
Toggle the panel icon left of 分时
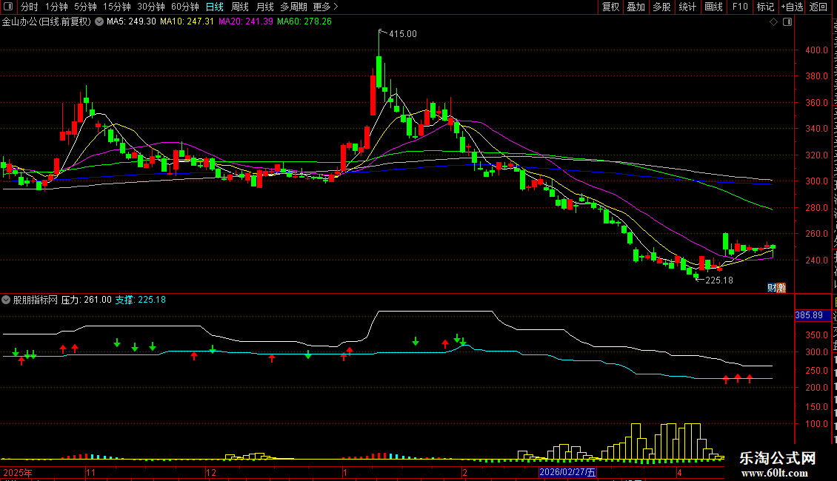8,7
